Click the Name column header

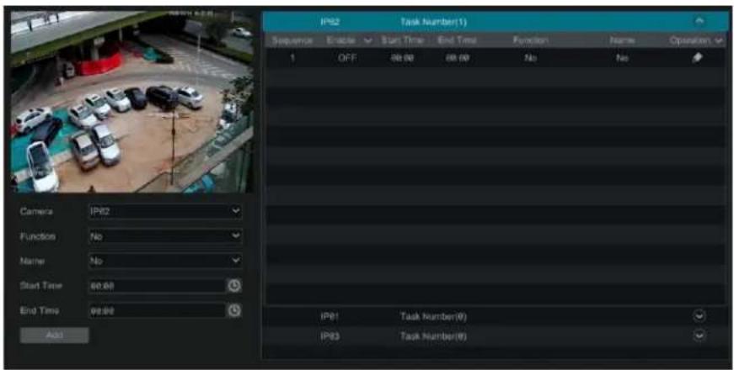623,41
